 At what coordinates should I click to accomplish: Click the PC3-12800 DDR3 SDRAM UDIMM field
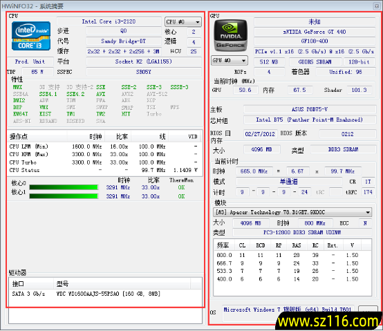click(x=302, y=232)
